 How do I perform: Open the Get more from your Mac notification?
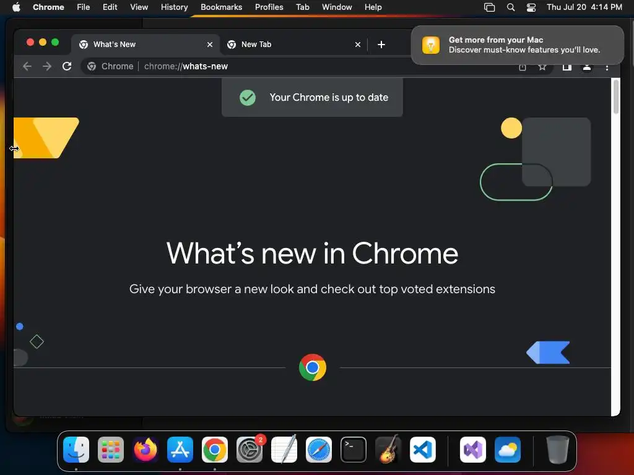(517, 45)
